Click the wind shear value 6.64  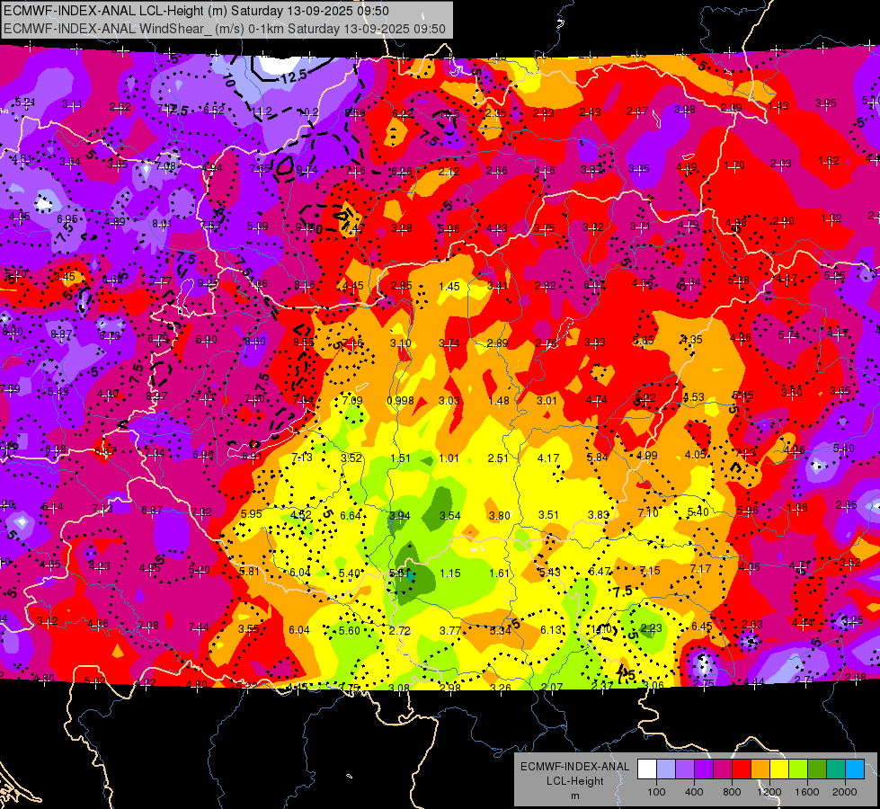(351, 515)
